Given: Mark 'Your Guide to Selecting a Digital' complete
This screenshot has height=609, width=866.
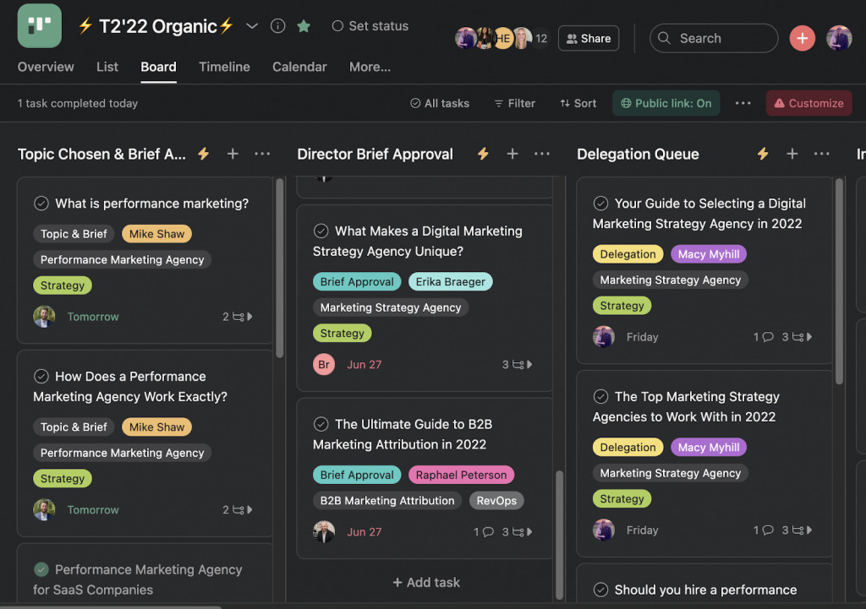Looking at the screenshot, I should pyautogui.click(x=601, y=204).
